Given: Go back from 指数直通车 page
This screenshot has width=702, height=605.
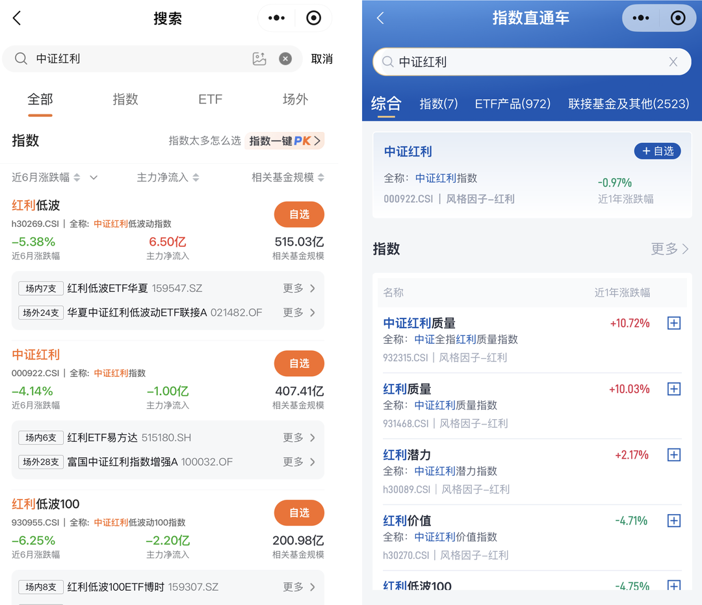Looking at the screenshot, I should (x=380, y=18).
